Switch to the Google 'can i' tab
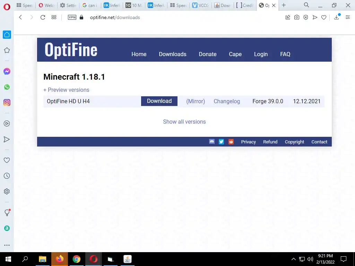This screenshot has height=266, width=355. point(90,5)
